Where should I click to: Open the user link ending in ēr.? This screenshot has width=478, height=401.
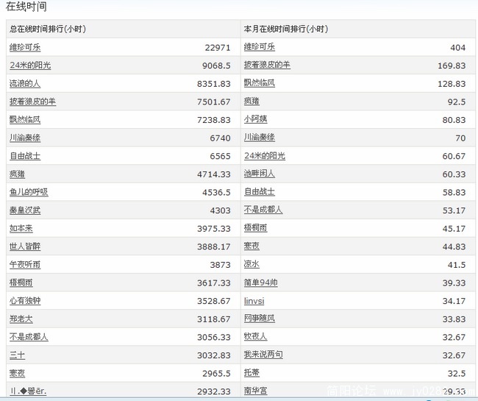click(29, 391)
